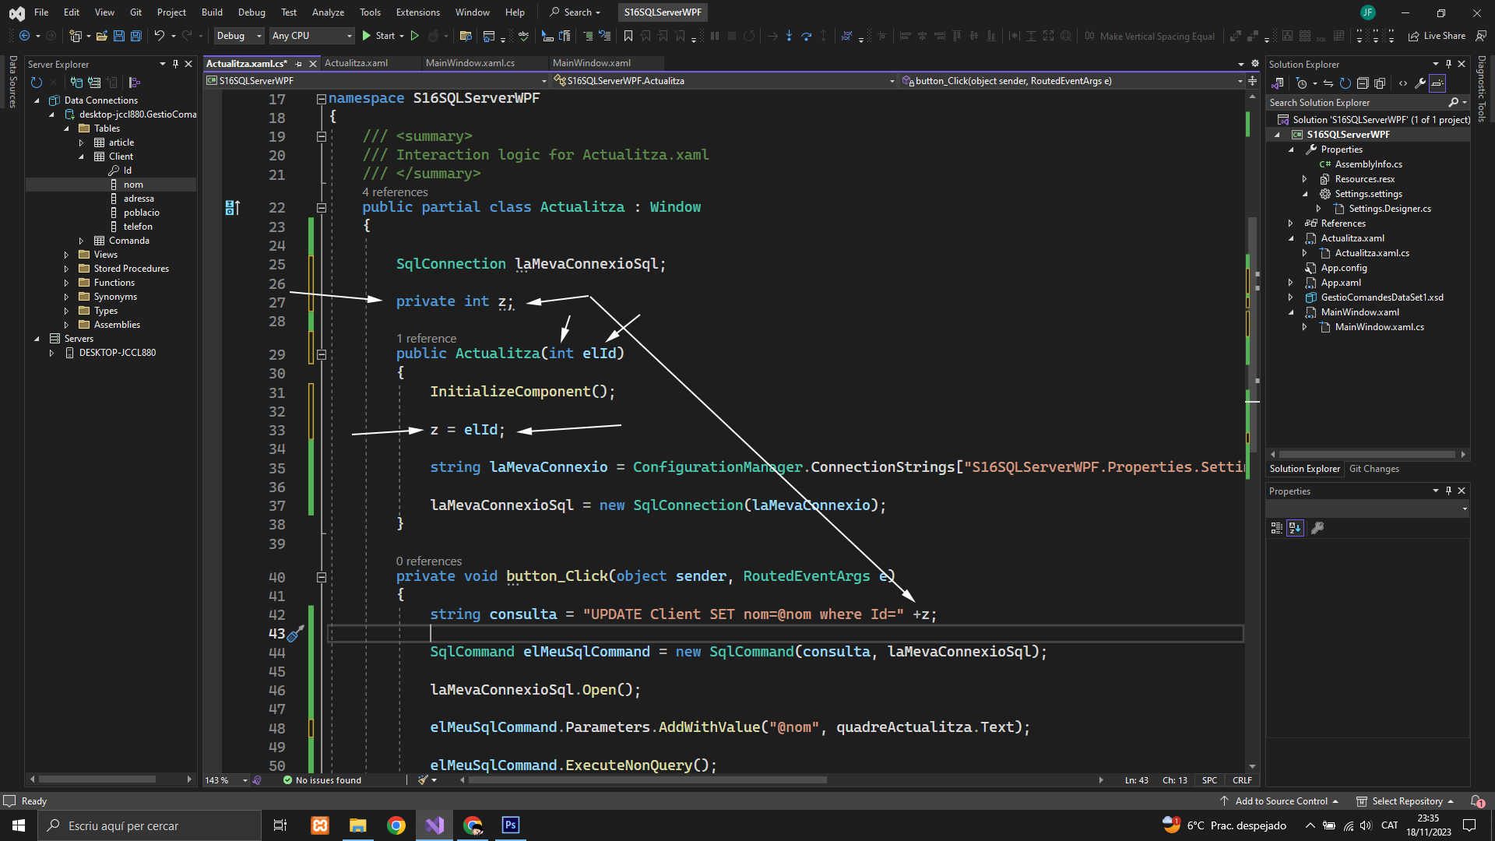Refresh the Server Explorer tree
The height and width of the screenshot is (841, 1495).
point(36,83)
